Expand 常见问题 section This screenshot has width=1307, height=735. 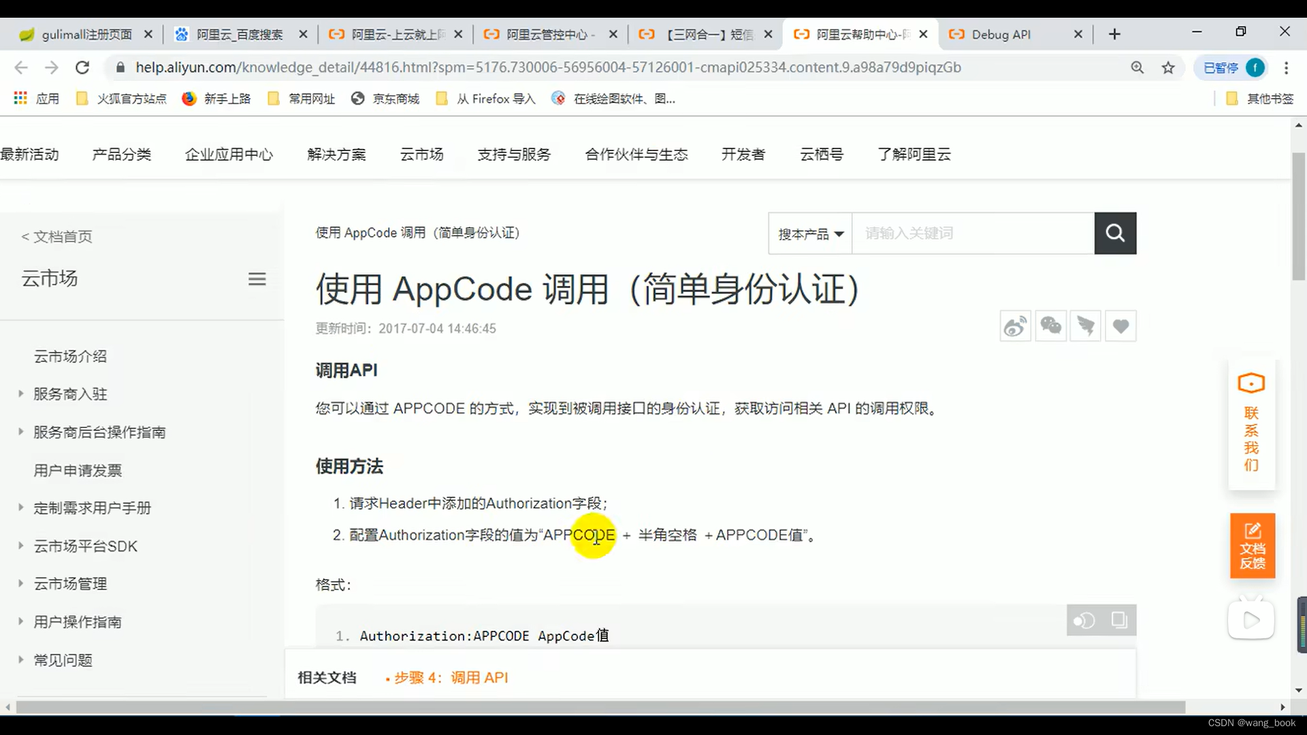click(20, 659)
